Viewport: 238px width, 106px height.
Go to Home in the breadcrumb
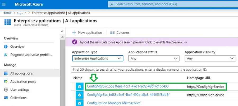tap(7, 13)
